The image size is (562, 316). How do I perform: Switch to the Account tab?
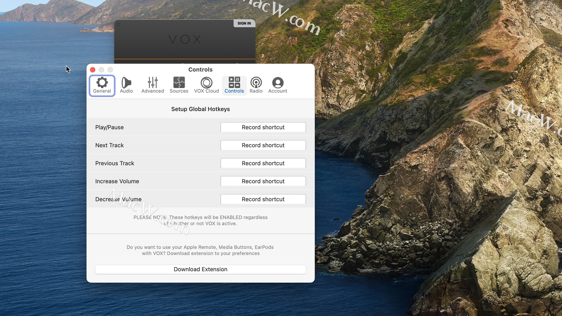click(x=277, y=85)
